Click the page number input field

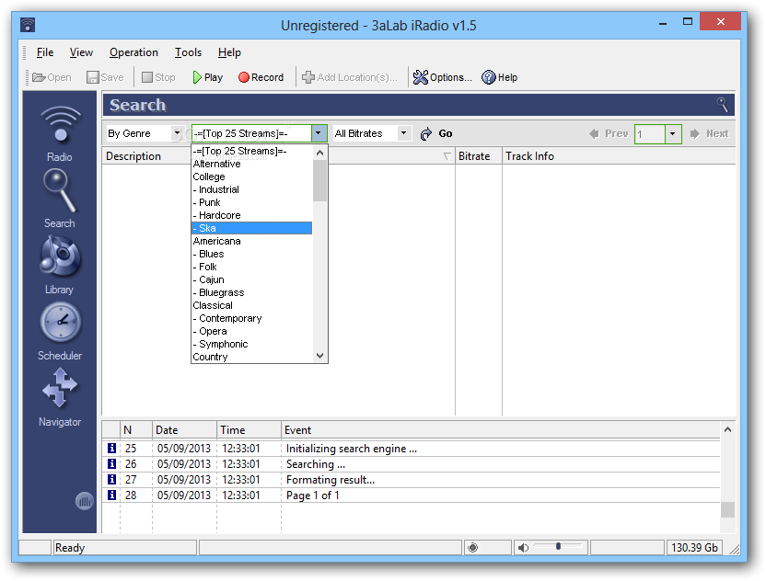tap(649, 133)
